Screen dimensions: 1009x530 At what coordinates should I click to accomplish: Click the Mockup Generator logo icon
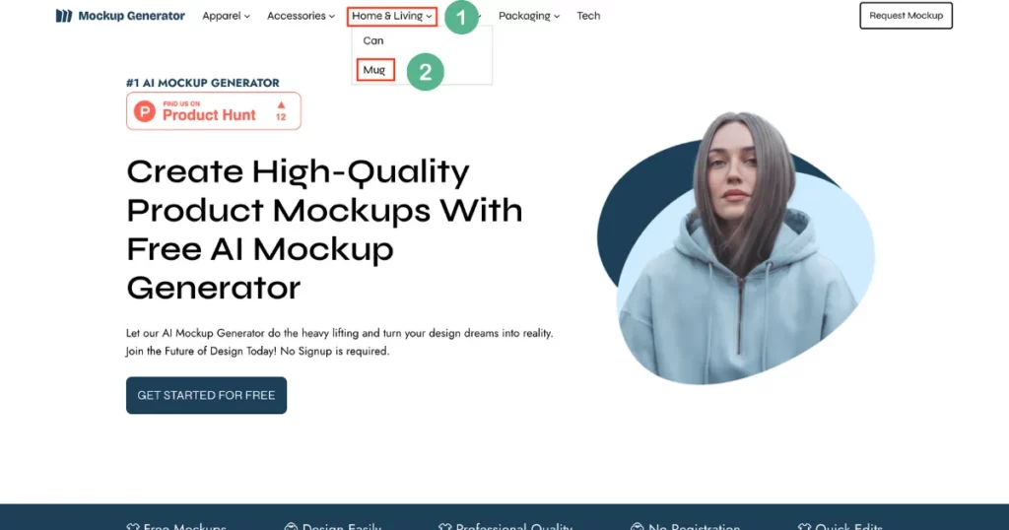[64, 16]
